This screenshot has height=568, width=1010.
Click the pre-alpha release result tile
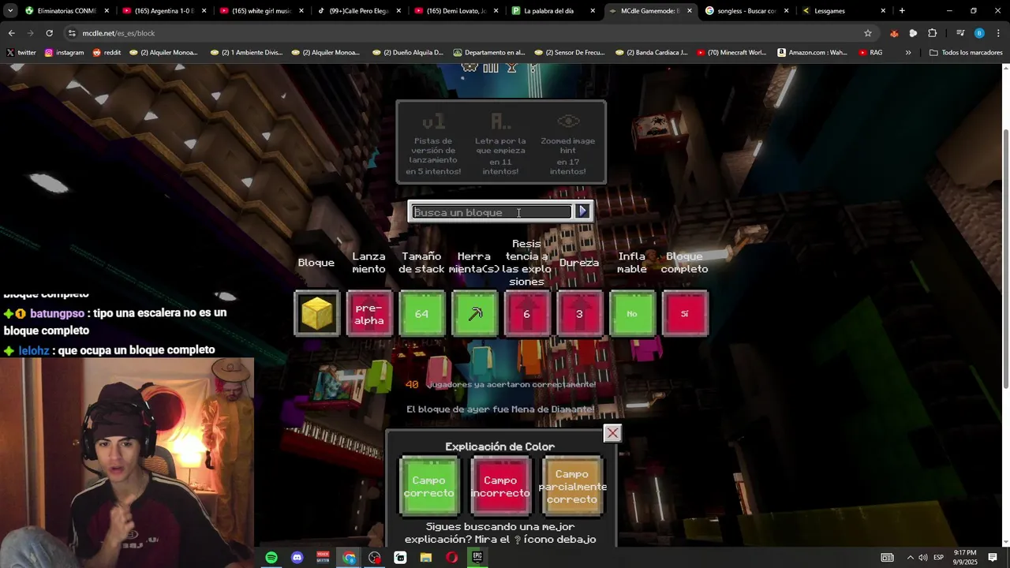coord(369,313)
